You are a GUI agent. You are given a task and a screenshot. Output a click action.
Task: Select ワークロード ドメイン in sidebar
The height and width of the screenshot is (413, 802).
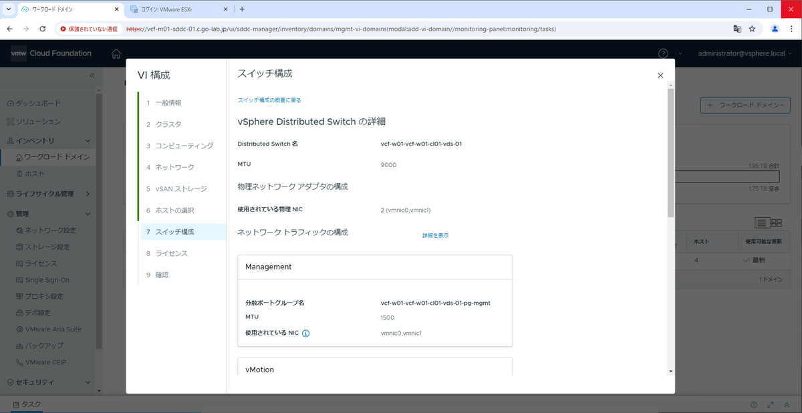click(52, 156)
